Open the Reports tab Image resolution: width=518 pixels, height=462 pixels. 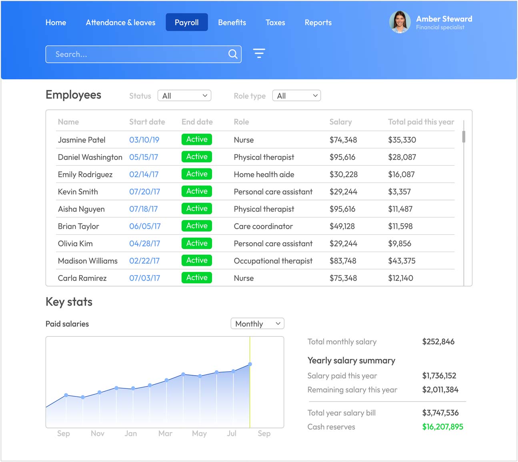coord(318,22)
